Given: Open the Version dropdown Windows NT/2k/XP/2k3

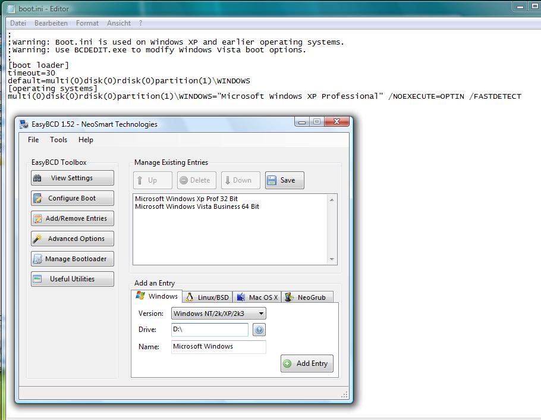Looking at the screenshot, I should pyautogui.click(x=219, y=314).
